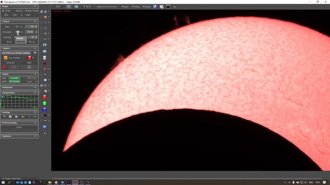Screen dimensions: 330x185
Task: Collapse the Settings panel
Action: point(35,113)
